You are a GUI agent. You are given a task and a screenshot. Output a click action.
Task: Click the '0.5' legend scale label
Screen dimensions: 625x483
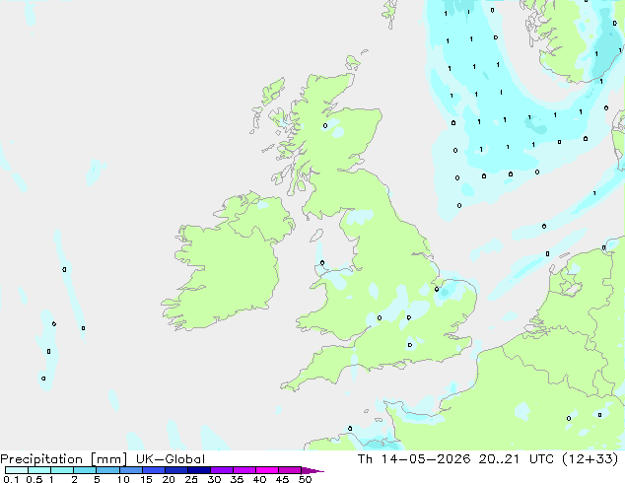pos(35,479)
